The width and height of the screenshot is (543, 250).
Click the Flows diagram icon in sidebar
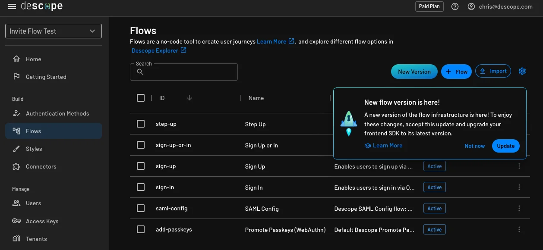pos(16,131)
